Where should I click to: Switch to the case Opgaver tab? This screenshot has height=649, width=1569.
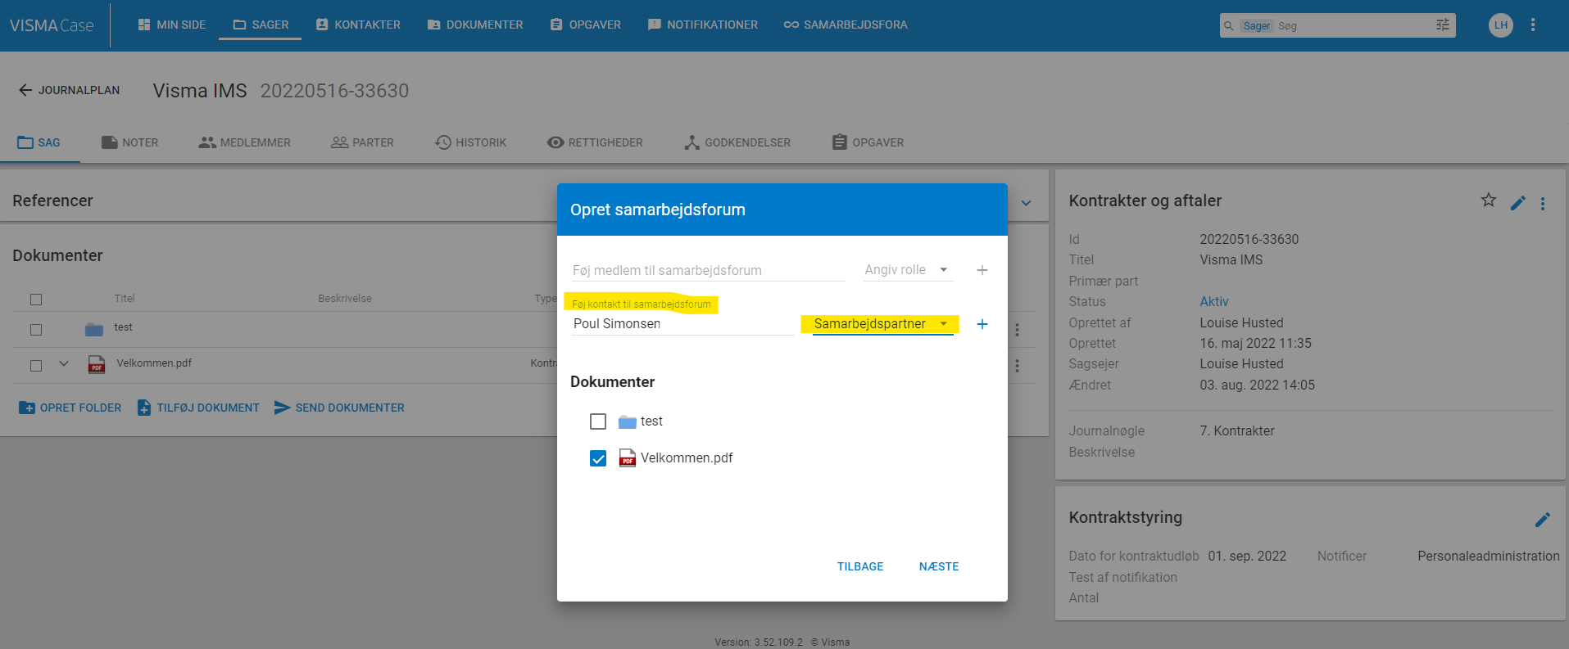click(x=868, y=142)
